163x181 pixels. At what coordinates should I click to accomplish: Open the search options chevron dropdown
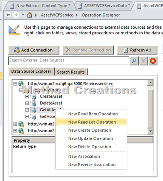click(x=143, y=61)
